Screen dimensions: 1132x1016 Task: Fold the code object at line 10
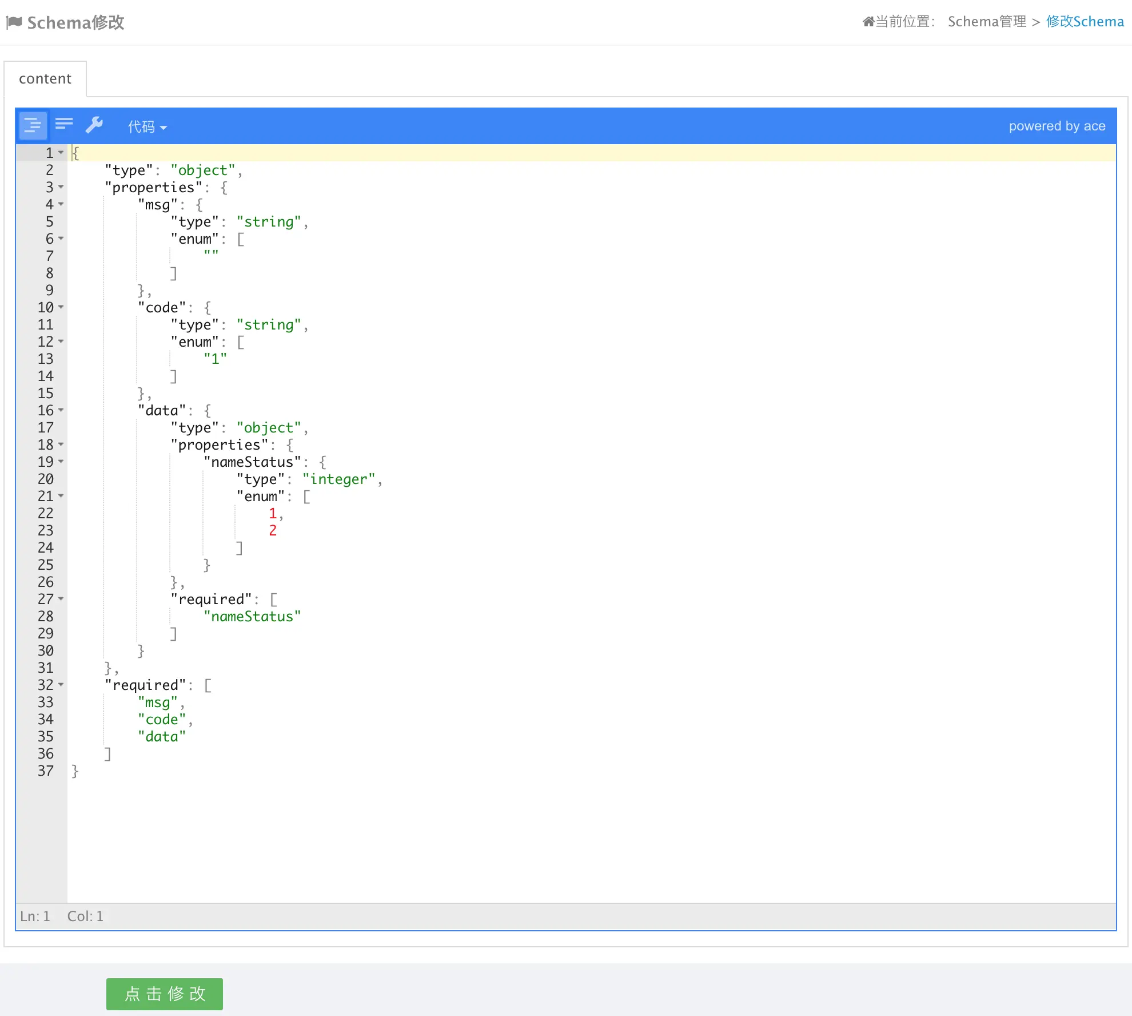tap(61, 307)
